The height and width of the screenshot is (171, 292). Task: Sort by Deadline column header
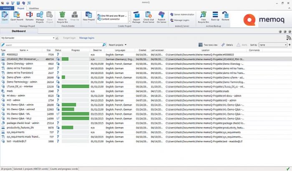[x=97, y=50]
